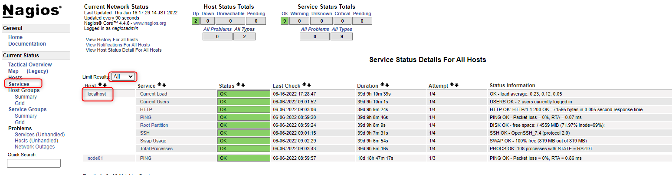Click service totals All Types link
Screen dimensions: 672x175
(x=342, y=30)
